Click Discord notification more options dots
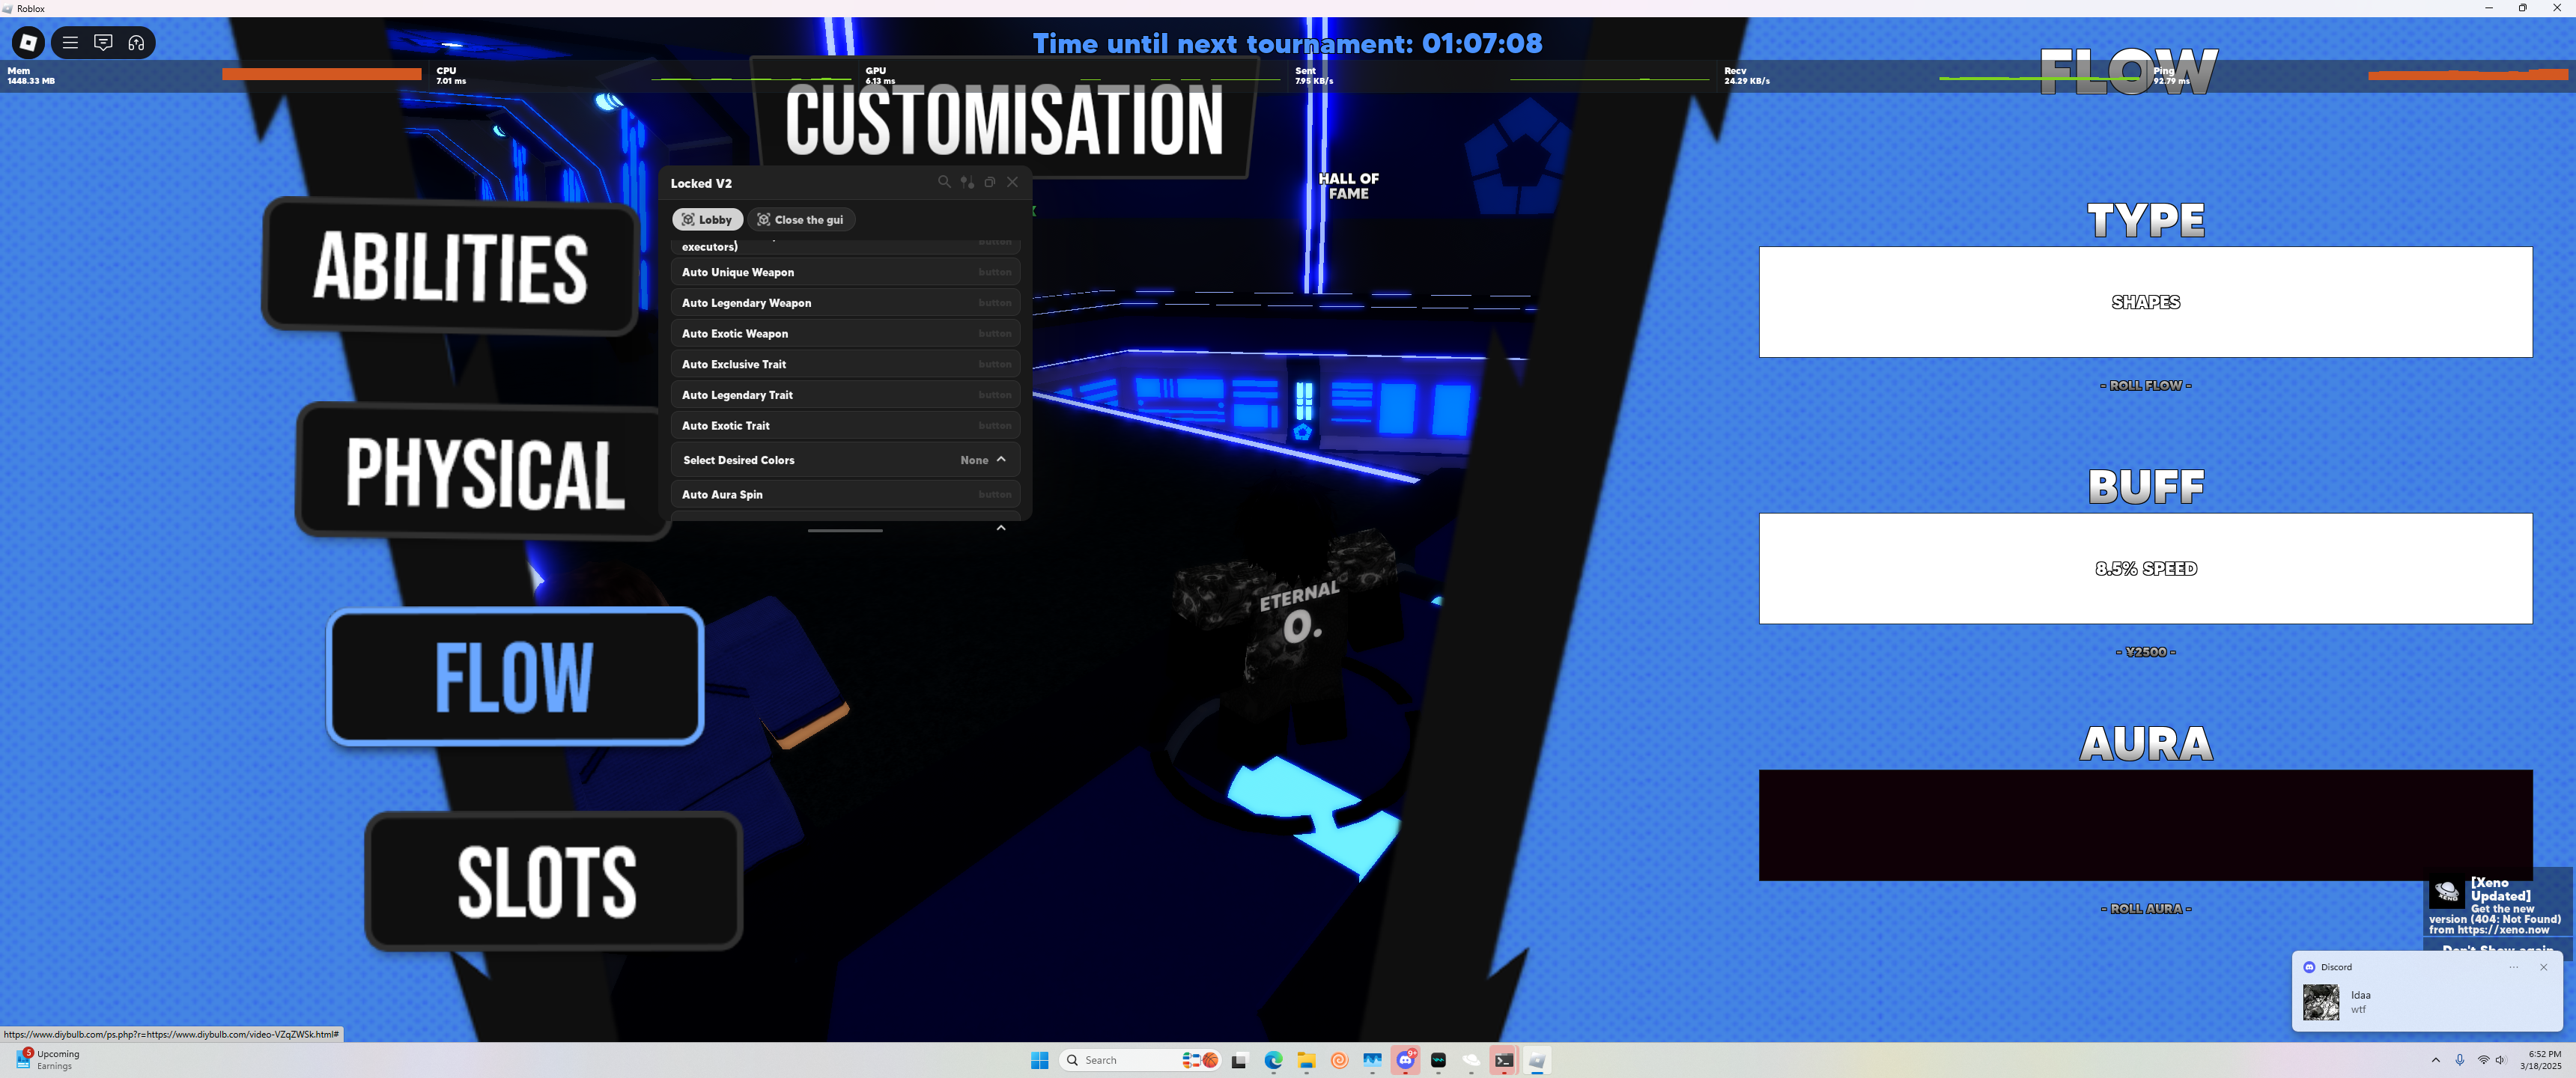 point(2513,967)
